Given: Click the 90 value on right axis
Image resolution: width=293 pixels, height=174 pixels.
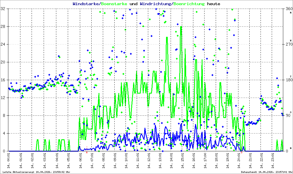Looking at the screenshot, I should (288, 115).
